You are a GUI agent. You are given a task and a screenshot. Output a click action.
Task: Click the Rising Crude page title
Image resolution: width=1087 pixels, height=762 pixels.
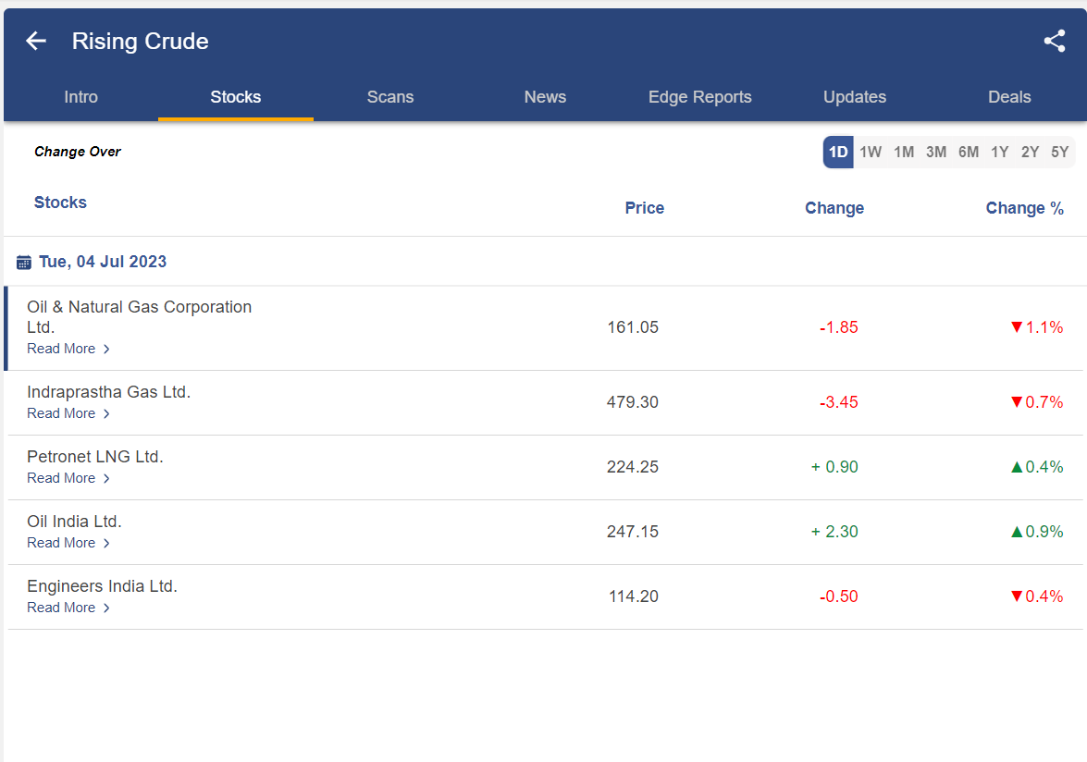tap(140, 41)
